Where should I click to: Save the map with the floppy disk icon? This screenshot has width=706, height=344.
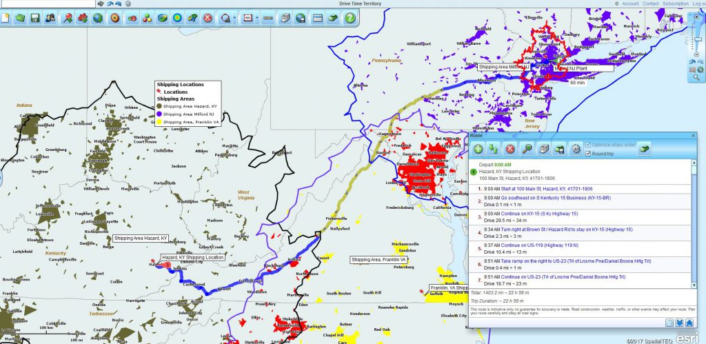tap(35, 18)
